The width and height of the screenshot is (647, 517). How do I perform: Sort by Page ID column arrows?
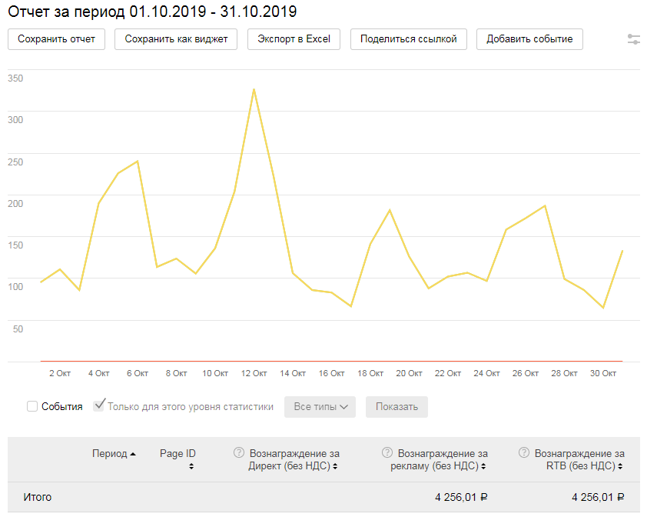[x=191, y=466]
